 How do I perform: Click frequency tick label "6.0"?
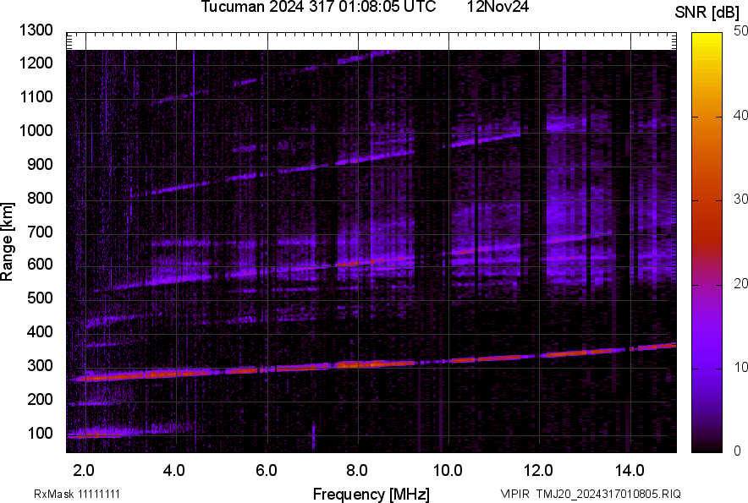(267, 471)
